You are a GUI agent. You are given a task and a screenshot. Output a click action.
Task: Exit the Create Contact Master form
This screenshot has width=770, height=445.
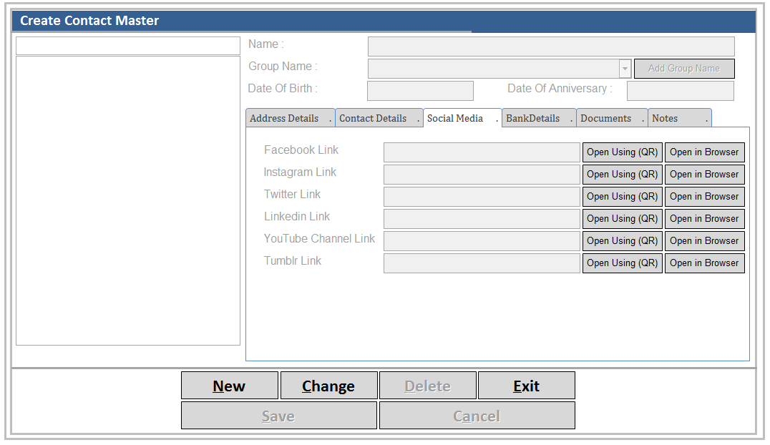click(526, 386)
